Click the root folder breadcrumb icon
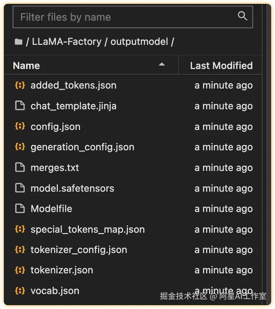The image size is (275, 309). (18, 42)
